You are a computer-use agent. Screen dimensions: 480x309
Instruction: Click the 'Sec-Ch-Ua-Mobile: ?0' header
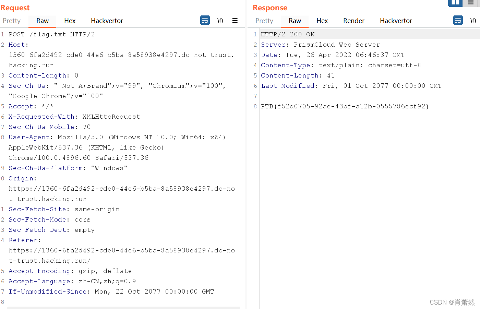tap(50, 127)
